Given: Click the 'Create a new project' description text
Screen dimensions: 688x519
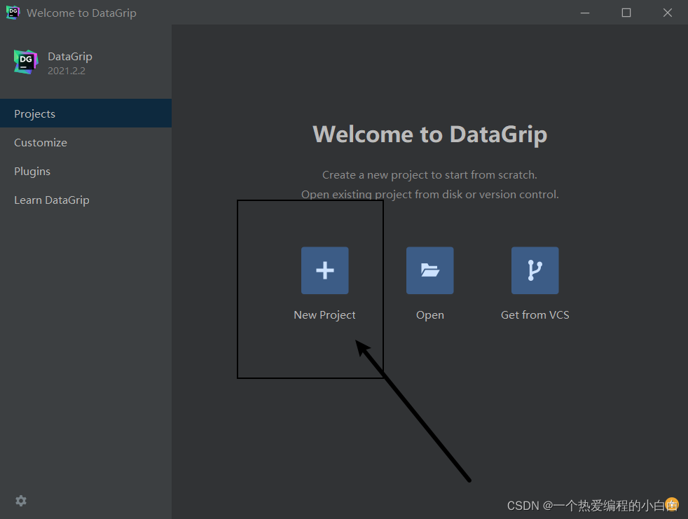Looking at the screenshot, I should click(429, 175).
